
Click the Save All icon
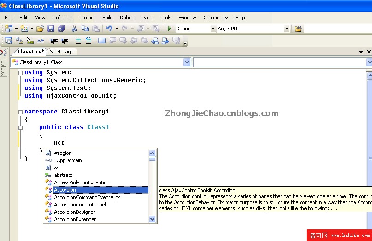click(x=61, y=29)
